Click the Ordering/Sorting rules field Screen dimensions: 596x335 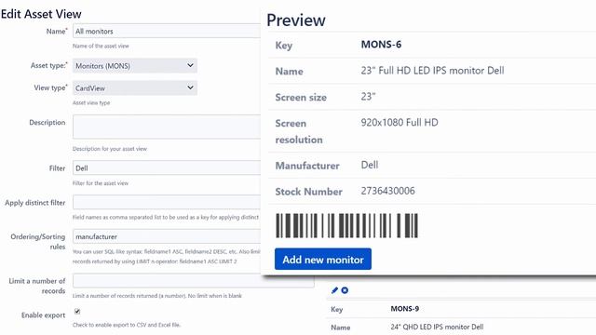point(167,236)
